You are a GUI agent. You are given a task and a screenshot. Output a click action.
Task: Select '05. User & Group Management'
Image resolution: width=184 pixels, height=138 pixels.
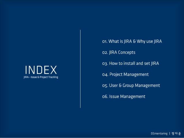click(x=131, y=86)
